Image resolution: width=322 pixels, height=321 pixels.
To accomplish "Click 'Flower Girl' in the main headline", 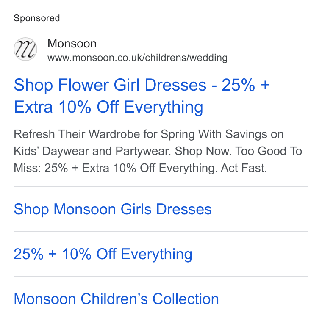I will click(99, 85).
